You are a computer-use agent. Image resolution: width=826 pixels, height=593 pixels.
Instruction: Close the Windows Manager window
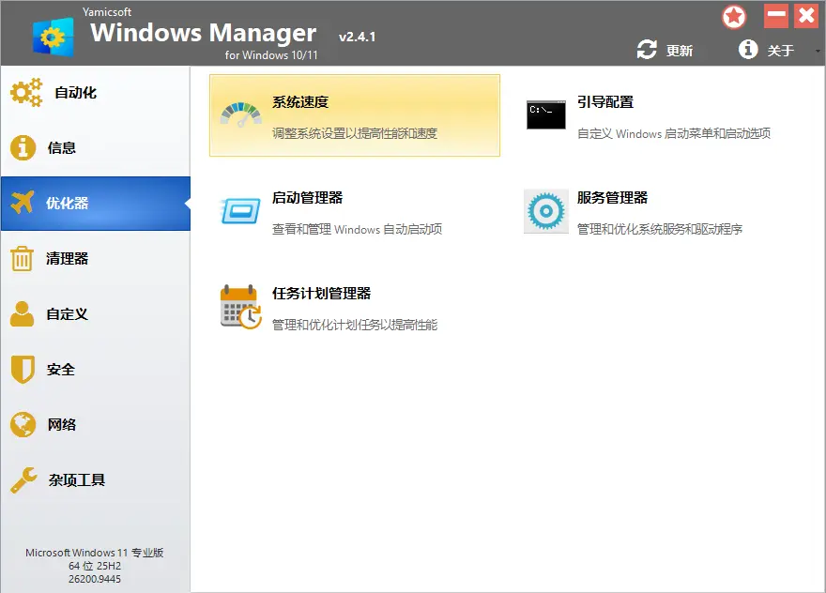[806, 16]
